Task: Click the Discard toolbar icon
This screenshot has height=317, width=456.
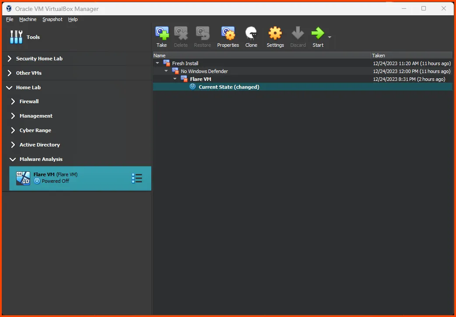Action: pyautogui.click(x=298, y=33)
